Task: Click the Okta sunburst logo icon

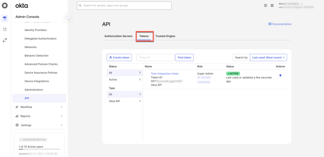Action: (x=5, y=5)
